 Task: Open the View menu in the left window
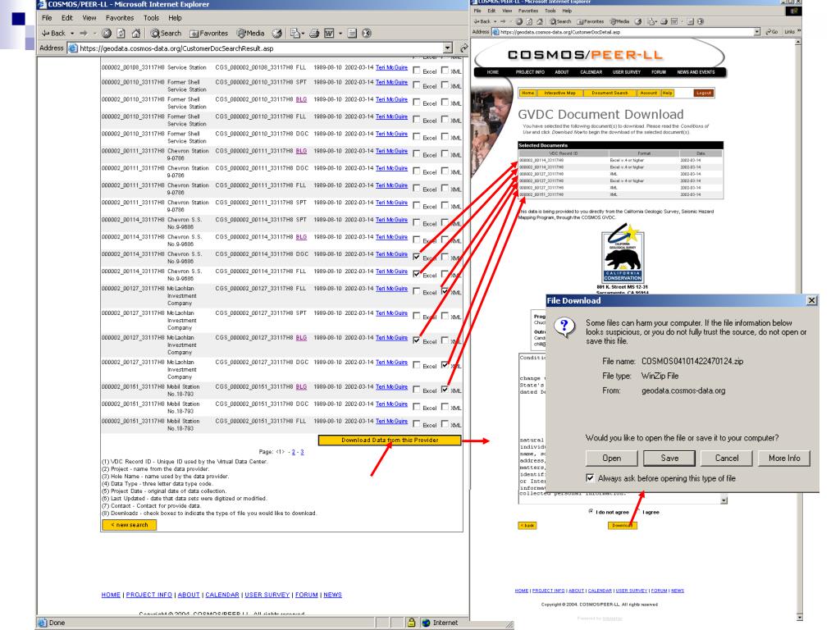click(89, 18)
